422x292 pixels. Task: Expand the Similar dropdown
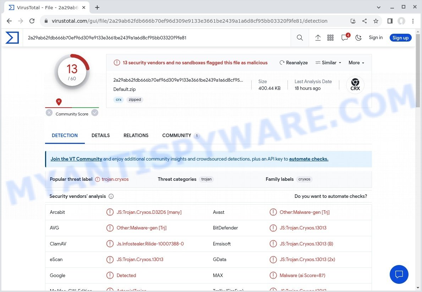[328, 63]
